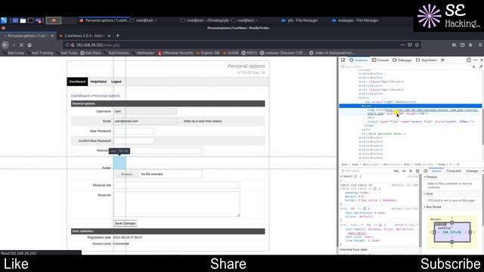
Task: Click the border color swatch in Rules
Action: tap(381, 200)
